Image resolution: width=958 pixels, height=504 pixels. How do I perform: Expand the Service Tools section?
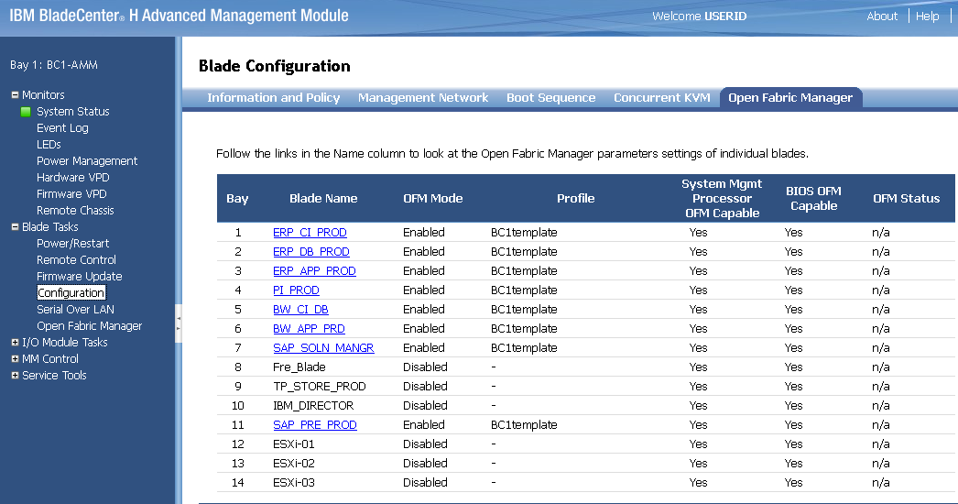[15, 376]
